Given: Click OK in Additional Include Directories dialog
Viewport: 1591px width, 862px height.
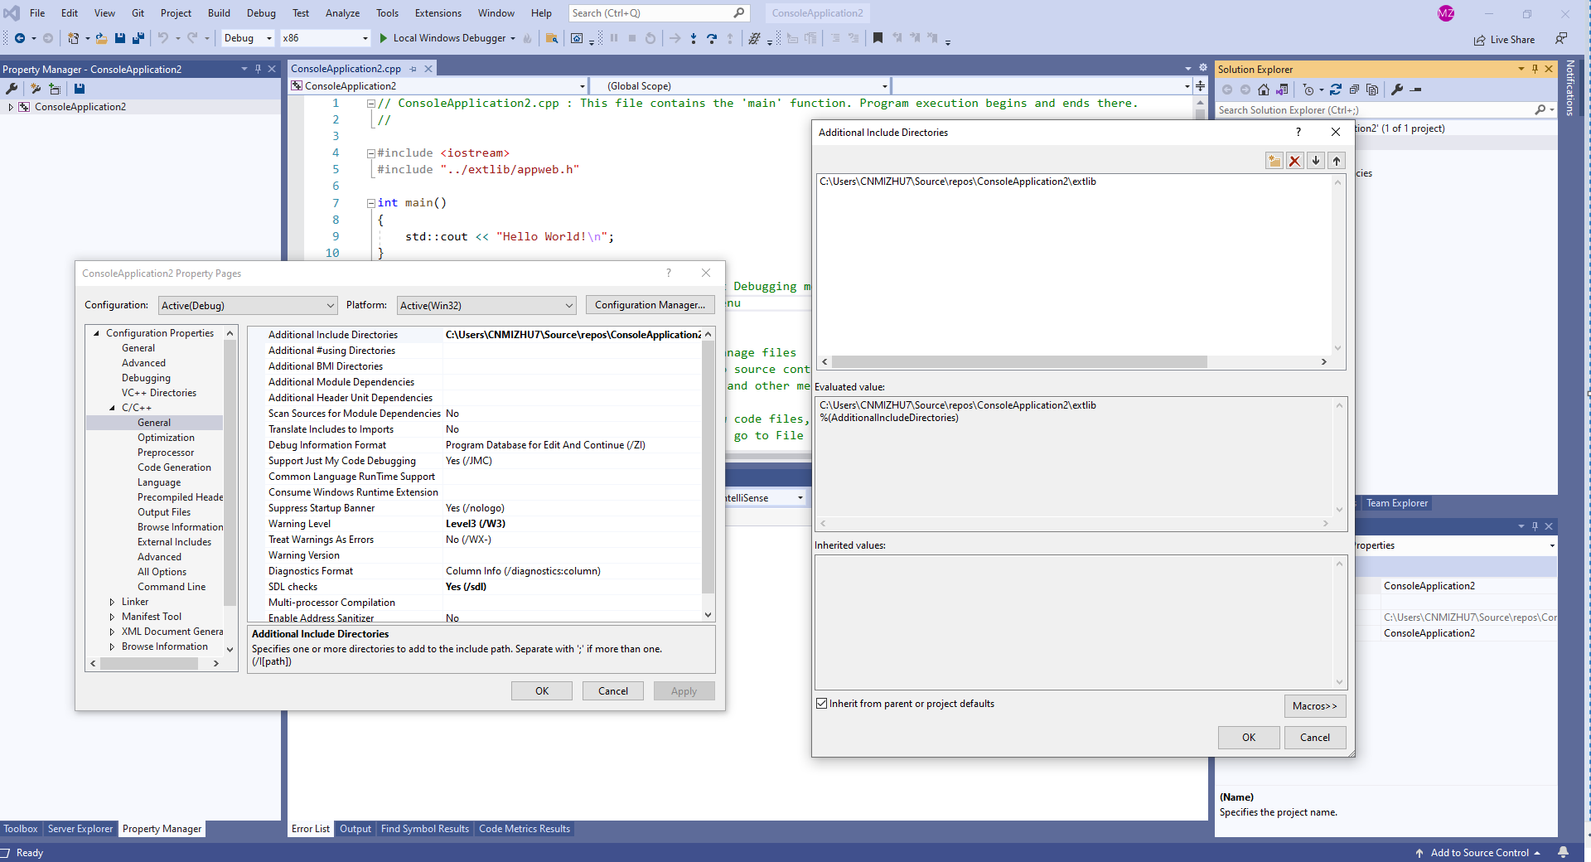Looking at the screenshot, I should coord(1248,738).
